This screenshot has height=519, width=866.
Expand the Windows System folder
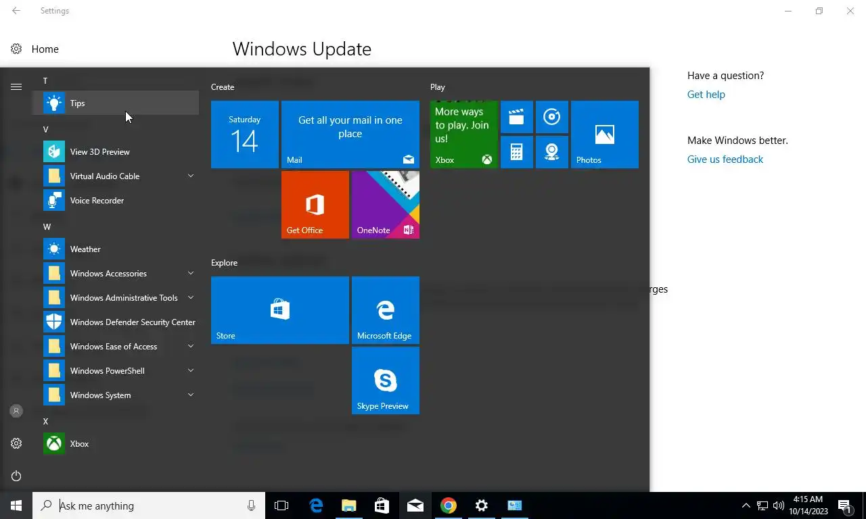click(x=116, y=395)
